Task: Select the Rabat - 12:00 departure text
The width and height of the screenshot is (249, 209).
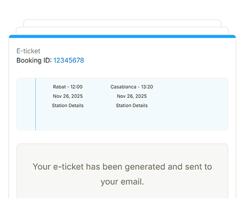Action: pos(68,87)
